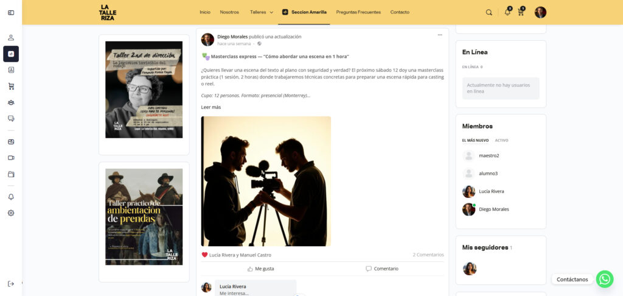Open the profile person icon in sidebar
Viewport: 623px width, 296px height.
11,38
